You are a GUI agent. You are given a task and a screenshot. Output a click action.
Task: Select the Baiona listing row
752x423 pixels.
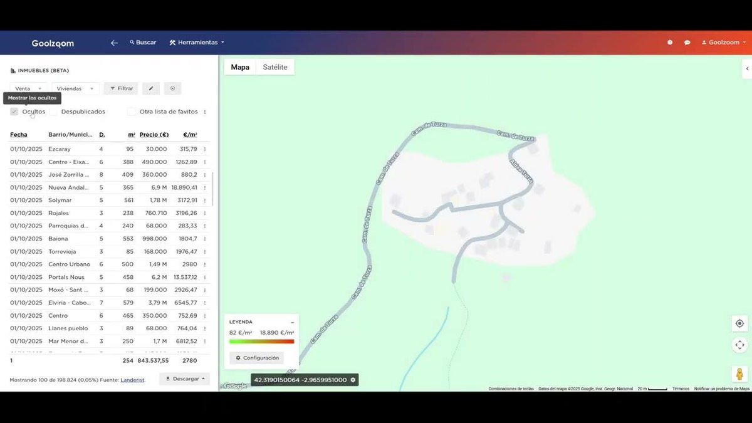click(110, 239)
